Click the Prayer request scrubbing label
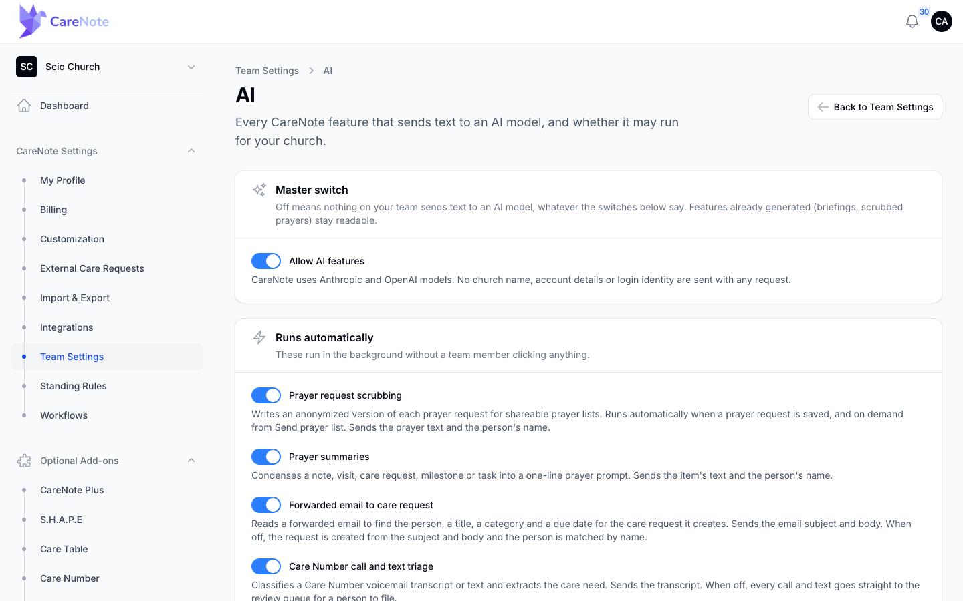The image size is (963, 601). pos(345,395)
